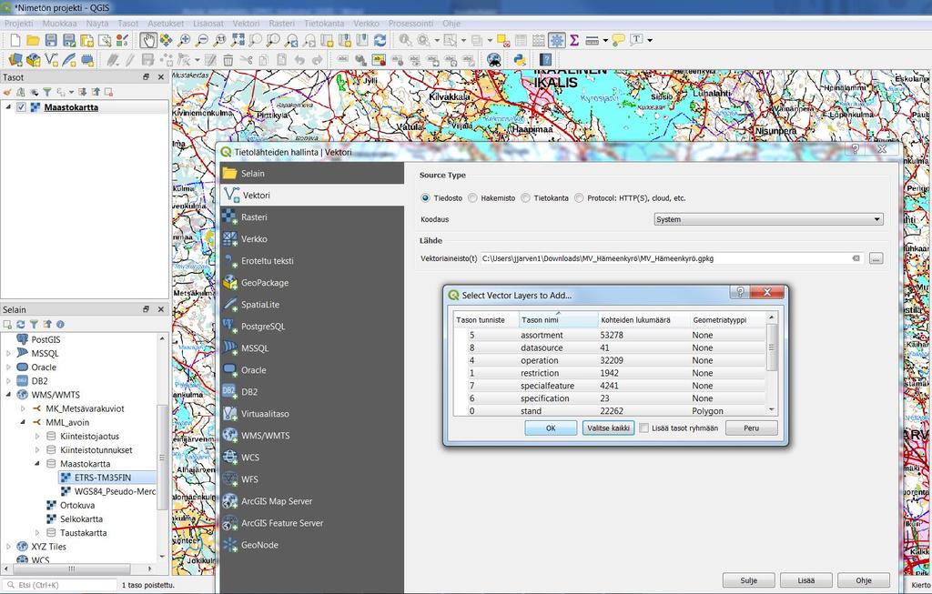This screenshot has width=932, height=594.
Task: Select Eroteltu teksti source in sidebar
Action: [312, 261]
